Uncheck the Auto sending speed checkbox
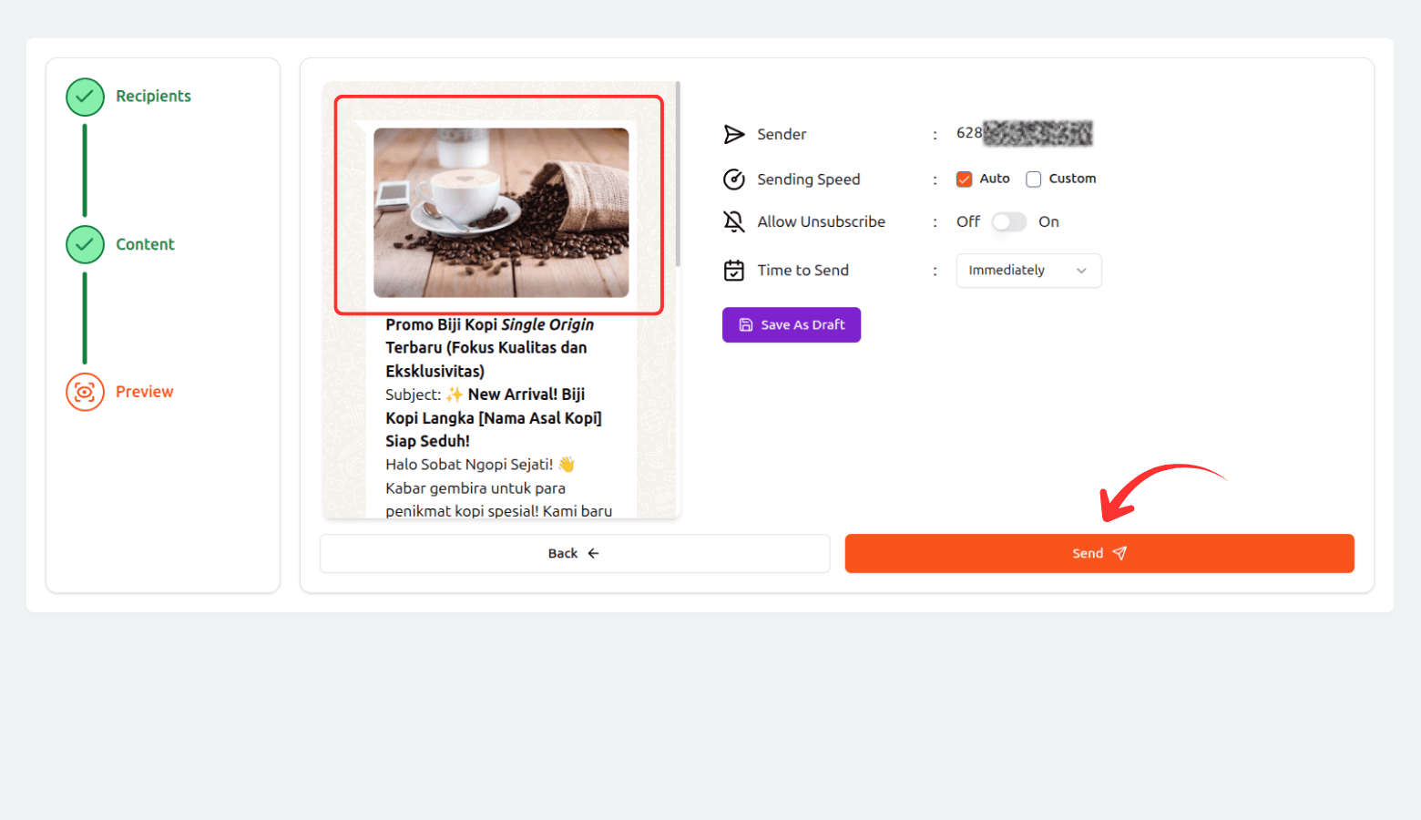This screenshot has height=820, width=1421. pos(964,179)
